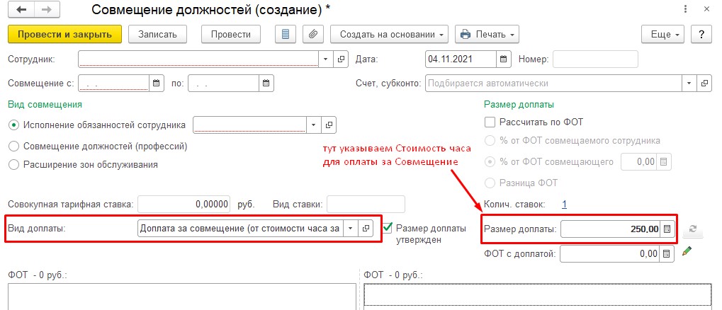The height and width of the screenshot is (310, 722).
Task: Click the Совмещение с date field
Action: point(114,84)
